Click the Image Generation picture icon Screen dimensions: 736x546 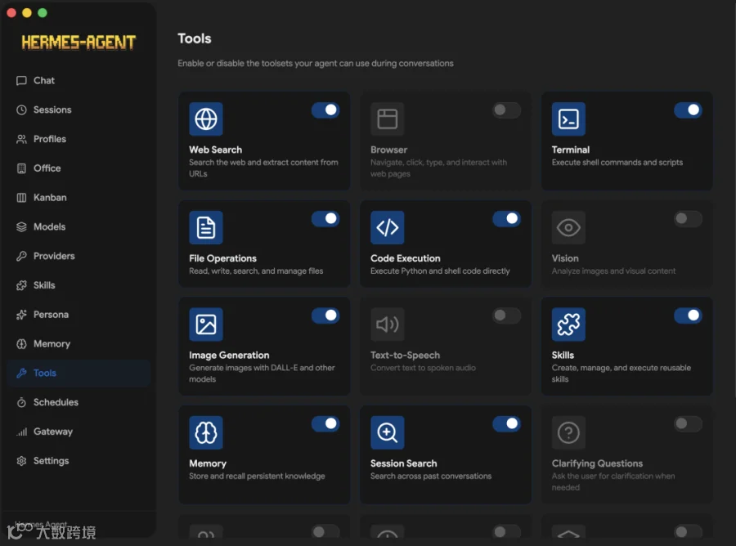click(x=205, y=324)
